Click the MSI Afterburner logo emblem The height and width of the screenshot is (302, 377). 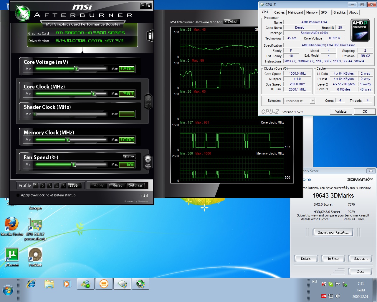(x=22, y=14)
